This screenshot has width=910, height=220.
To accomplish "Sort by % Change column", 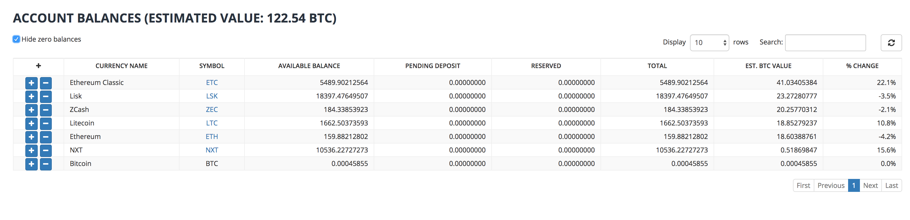I will click(862, 66).
